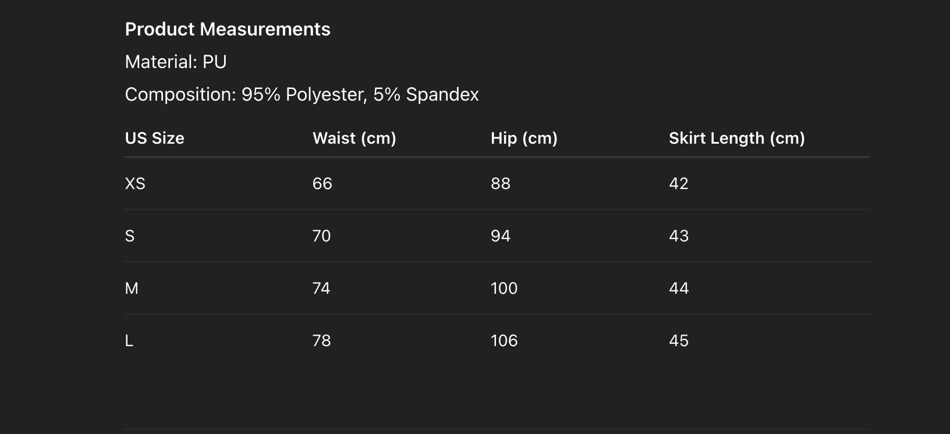Click hip value 106 for L
The width and height of the screenshot is (950, 434).
504,340
